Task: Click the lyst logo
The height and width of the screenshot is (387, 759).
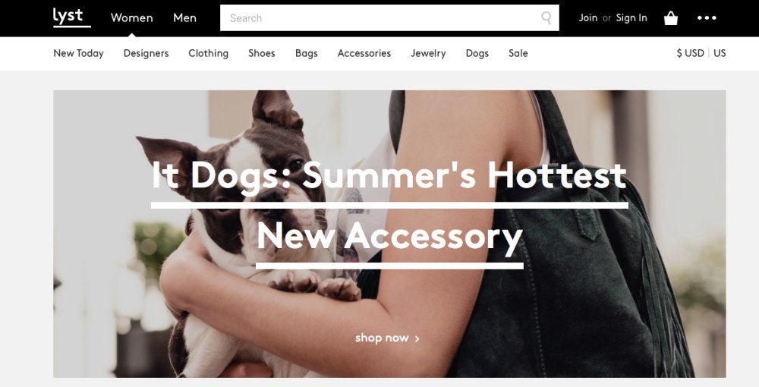Action: coord(71,17)
